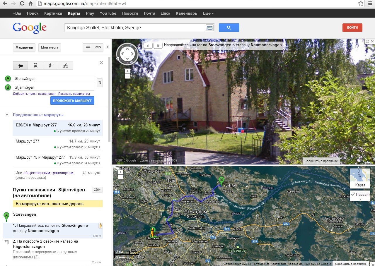Viewport: 375px width, 266px height.
Task: Click the blue magnifier search button
Action: (x=229, y=28)
